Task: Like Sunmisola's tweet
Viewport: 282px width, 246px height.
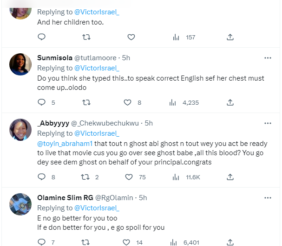Action: tap(128, 102)
